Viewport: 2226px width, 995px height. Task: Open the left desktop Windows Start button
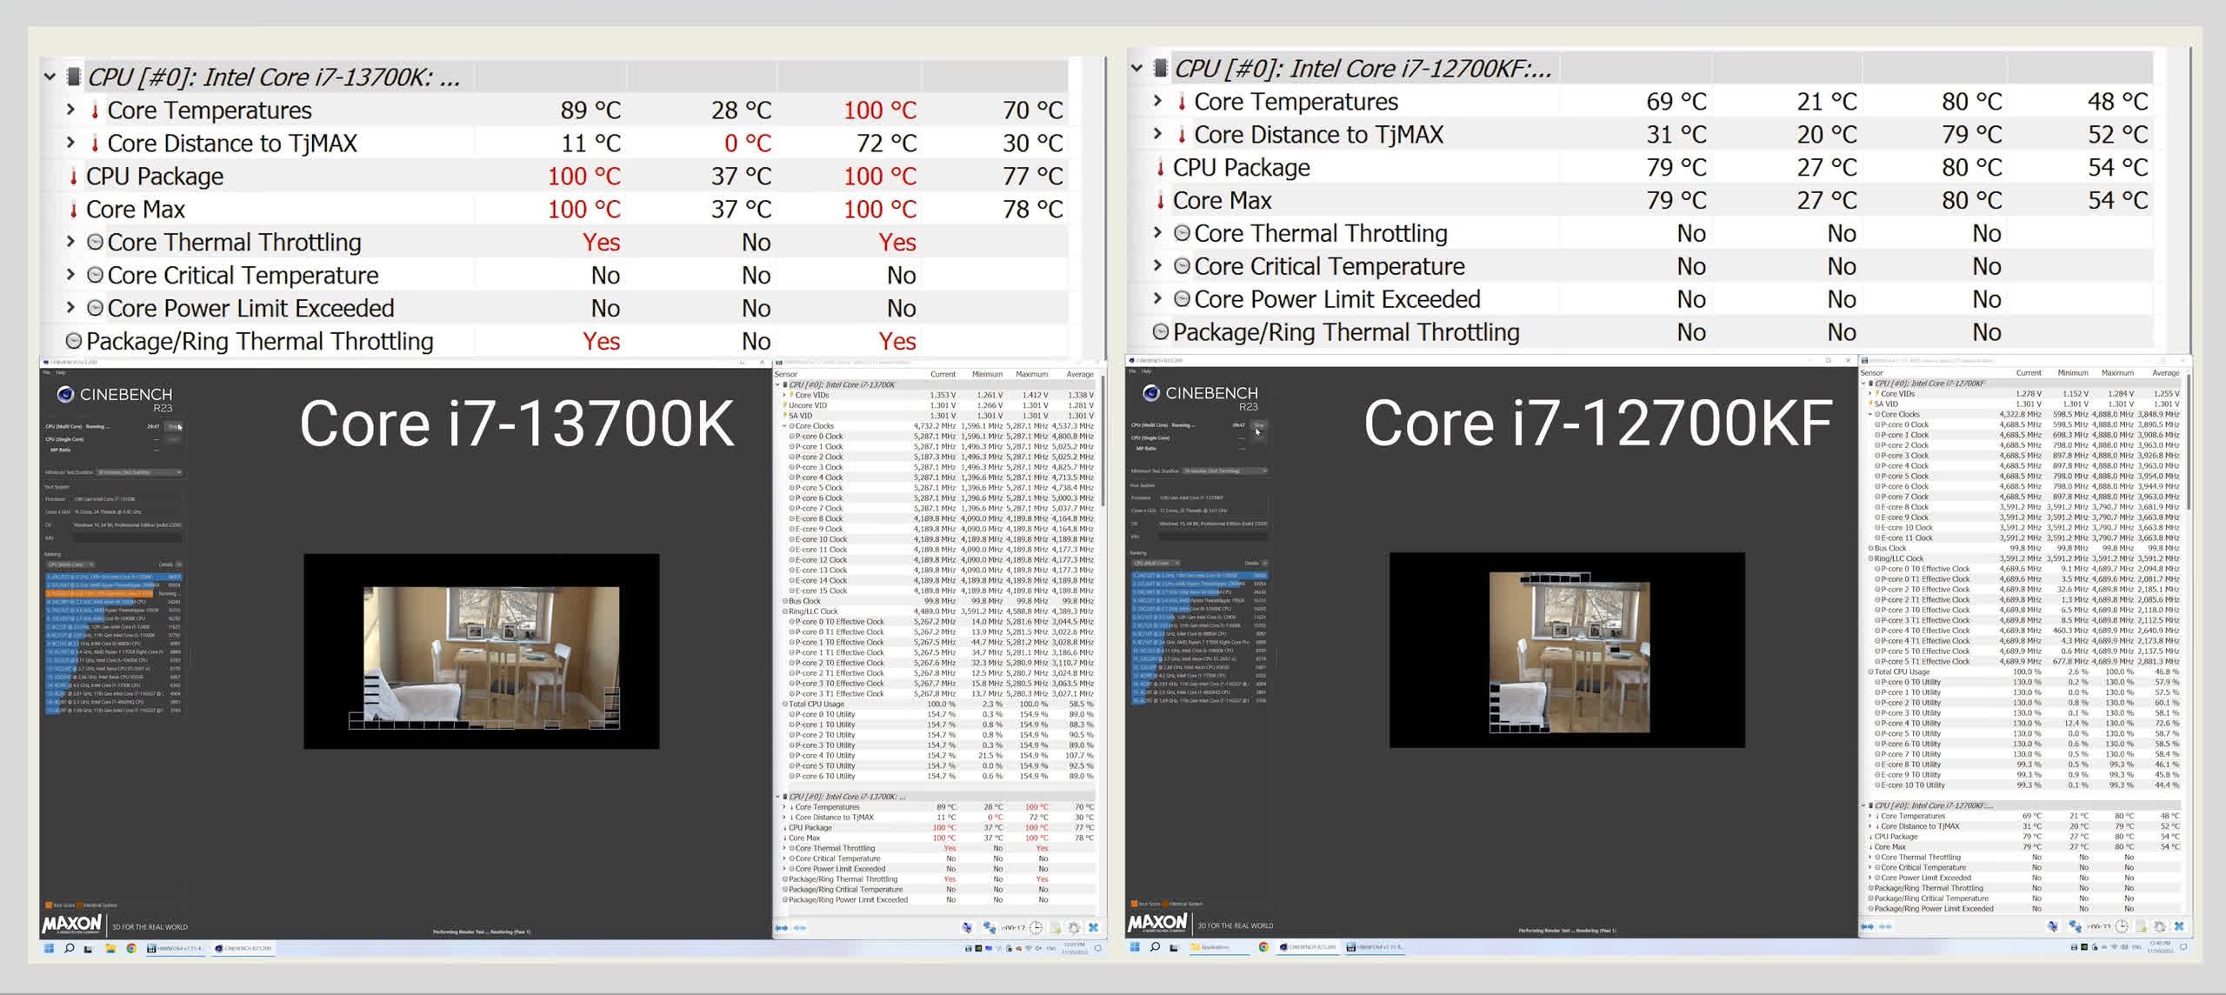[49, 948]
